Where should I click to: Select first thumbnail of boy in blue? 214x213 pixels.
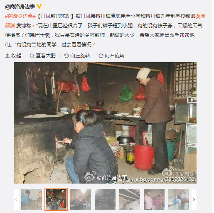(32, 199)
